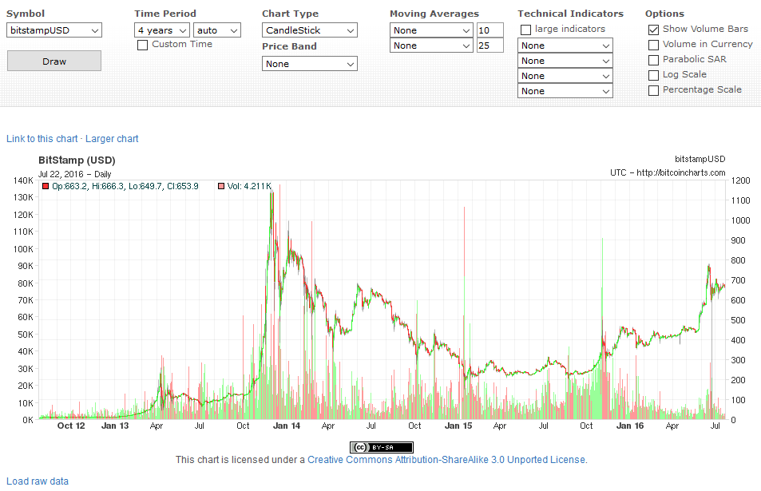Image resolution: width=761 pixels, height=491 pixels.
Task: Click the Jan 16 axis label
Action: (630, 426)
